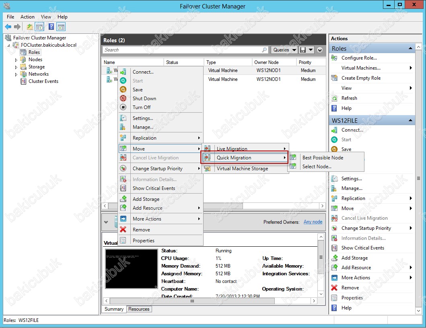Viewport: 426px width, 328px height.
Task: Click the blue question mark Help toolbar icon
Action: (x=51, y=27)
